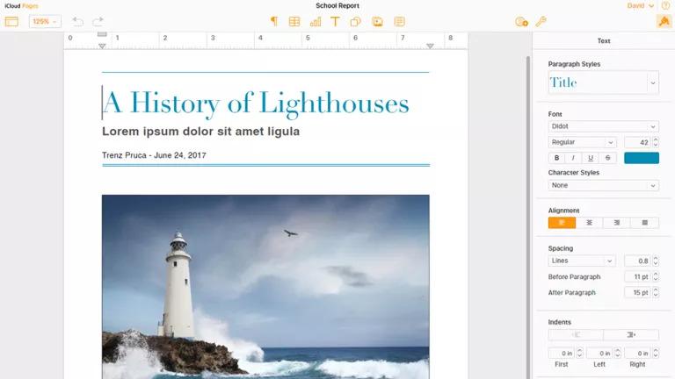Click the title A History of Lighthouses
675x379 pixels.
click(256, 104)
